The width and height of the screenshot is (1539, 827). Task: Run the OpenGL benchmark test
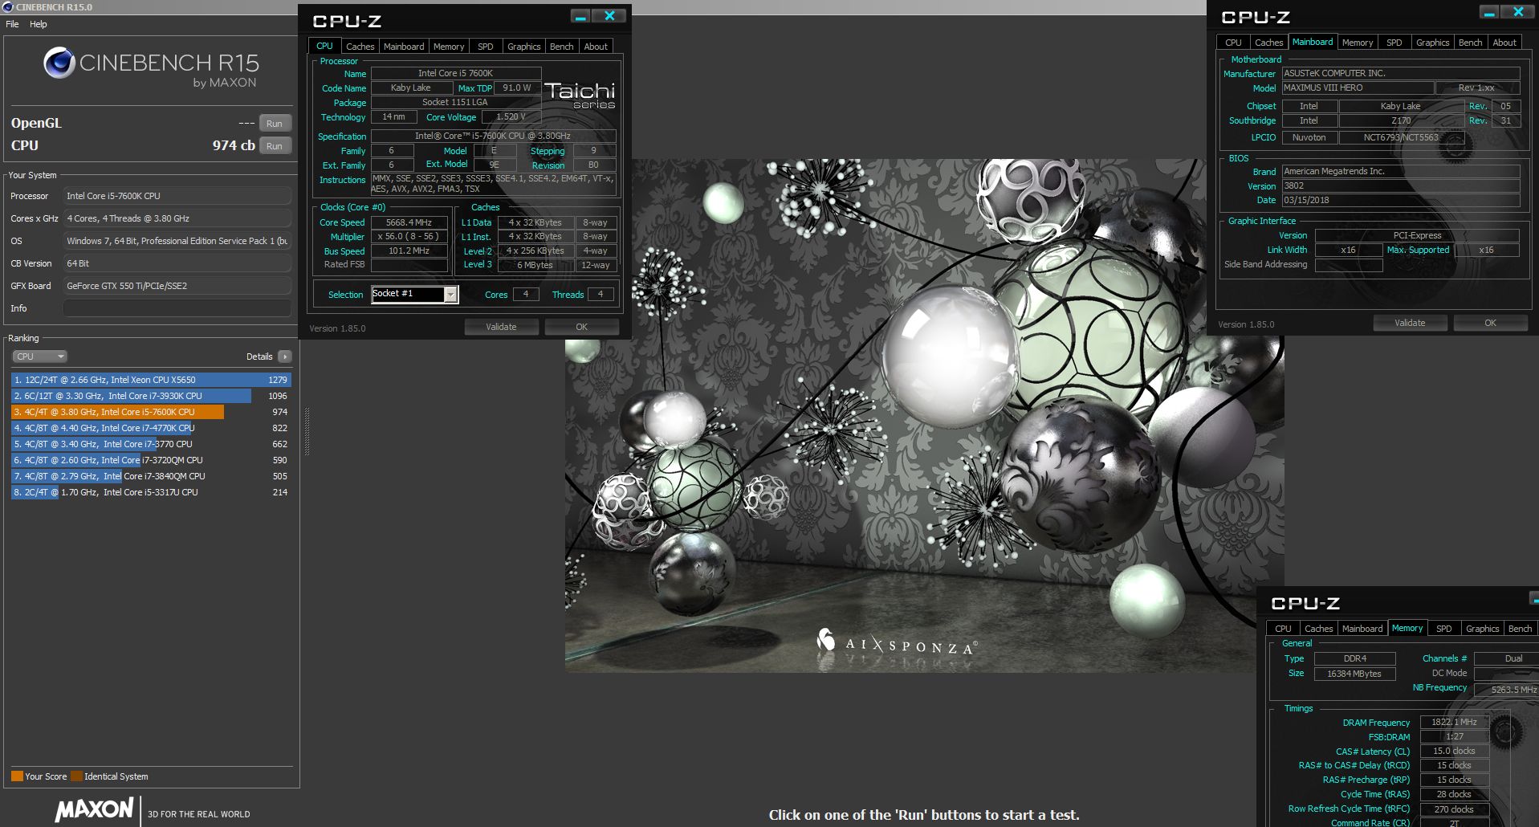coord(275,124)
